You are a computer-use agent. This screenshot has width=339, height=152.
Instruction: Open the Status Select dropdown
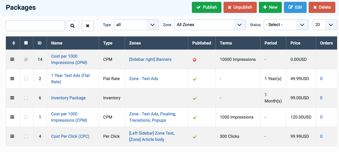[286, 25]
